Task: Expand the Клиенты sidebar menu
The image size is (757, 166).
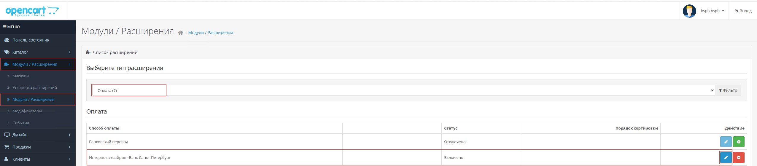Action: (x=38, y=159)
